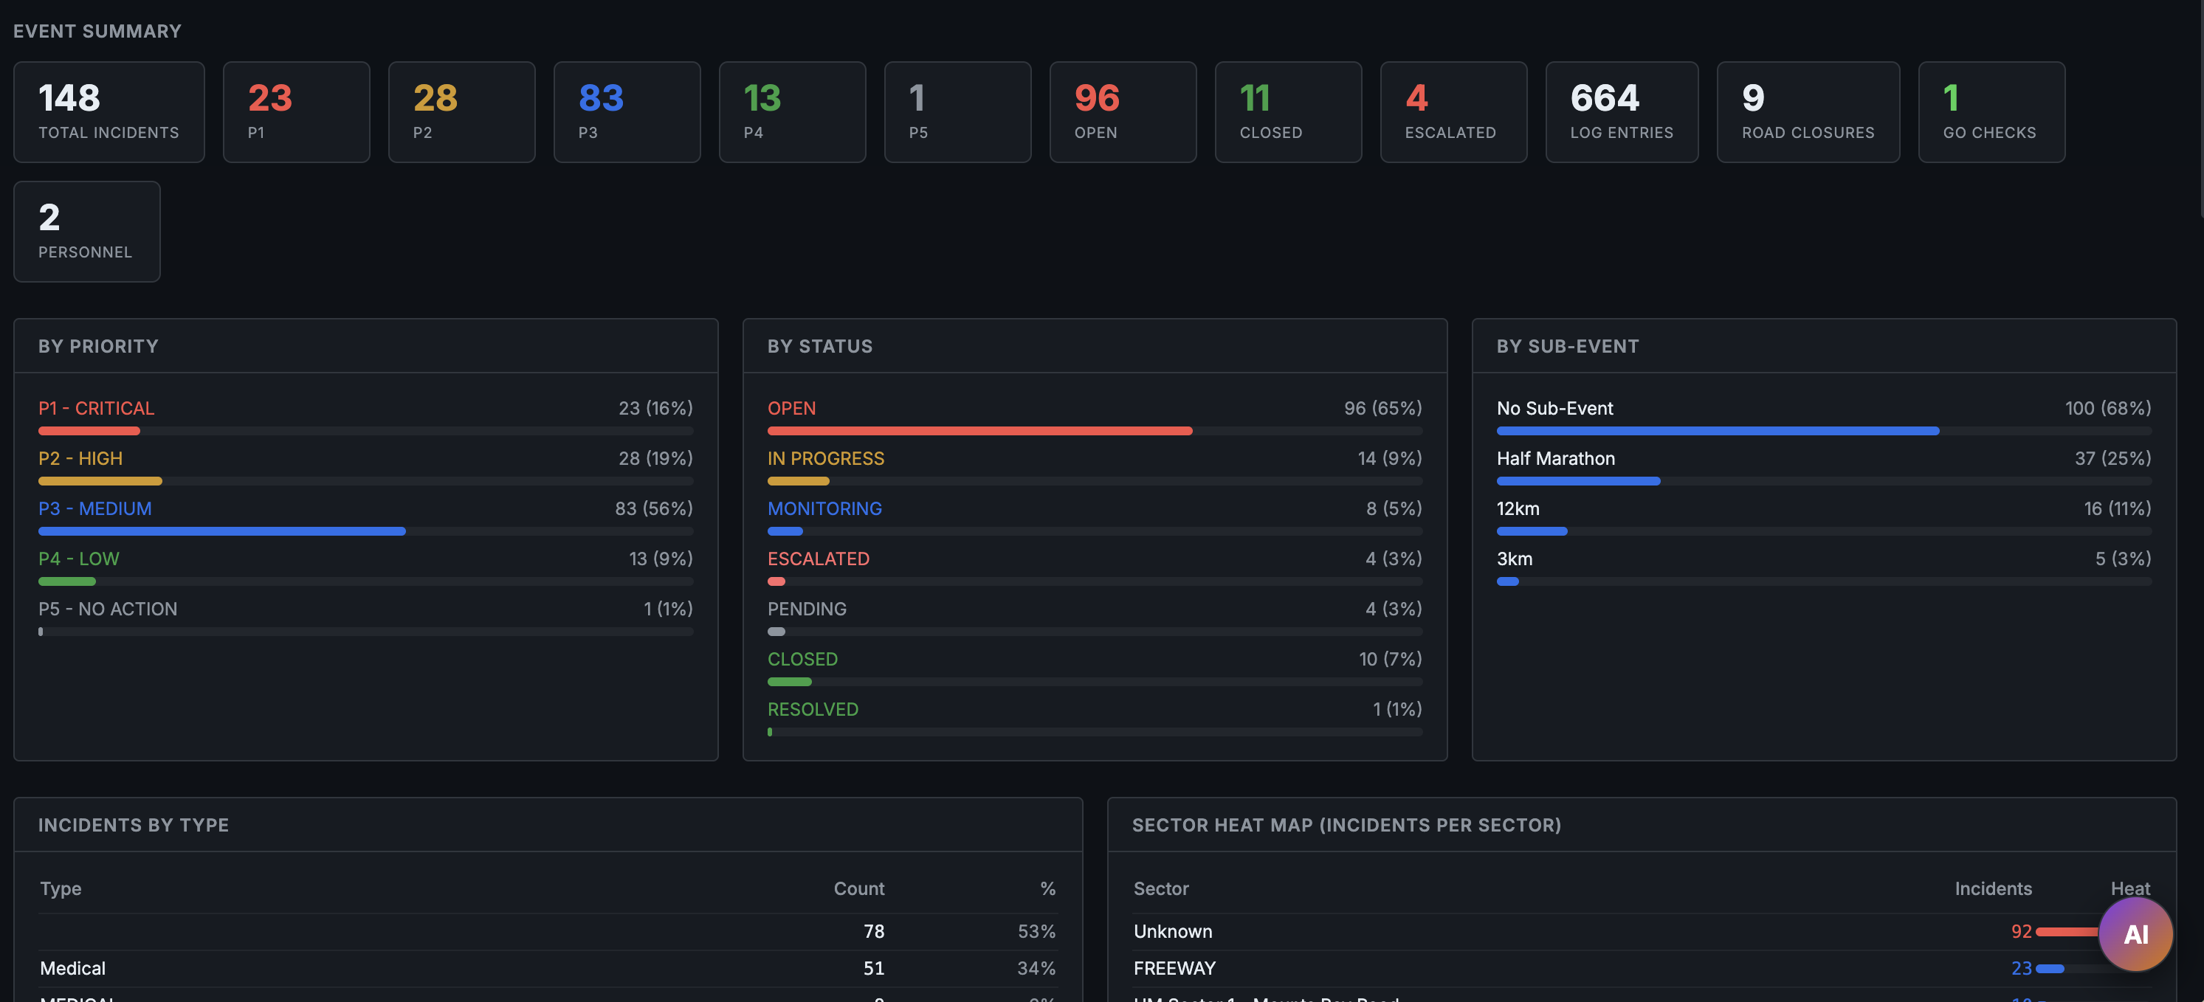Select the 1 P5 summary card
This screenshot has width=2204, height=1002.
[x=957, y=112]
